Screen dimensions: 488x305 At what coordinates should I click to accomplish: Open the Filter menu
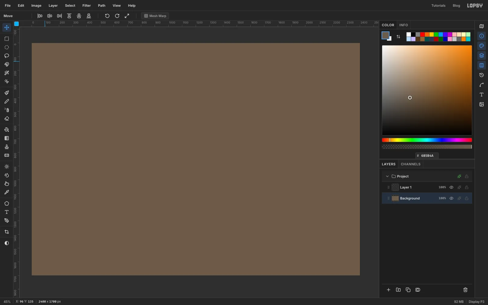[87, 5]
